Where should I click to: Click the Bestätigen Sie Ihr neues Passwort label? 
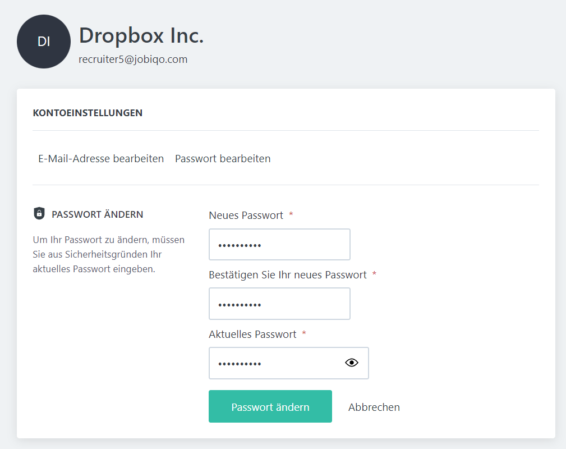coord(288,275)
